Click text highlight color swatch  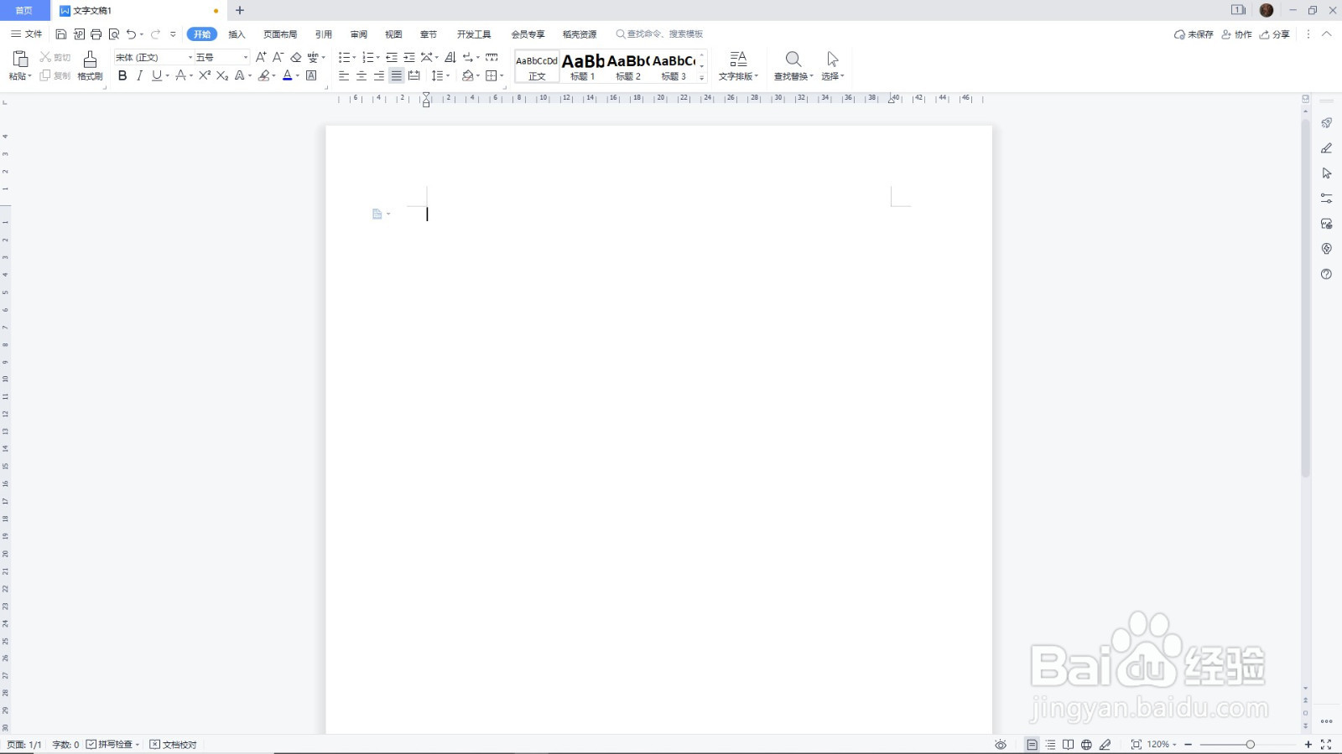[x=263, y=75]
